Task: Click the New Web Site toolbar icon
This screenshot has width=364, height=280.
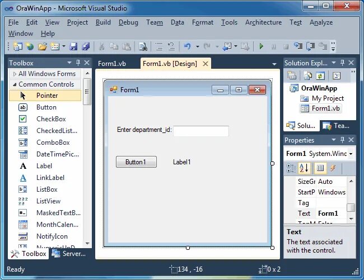Action: [x=30, y=46]
